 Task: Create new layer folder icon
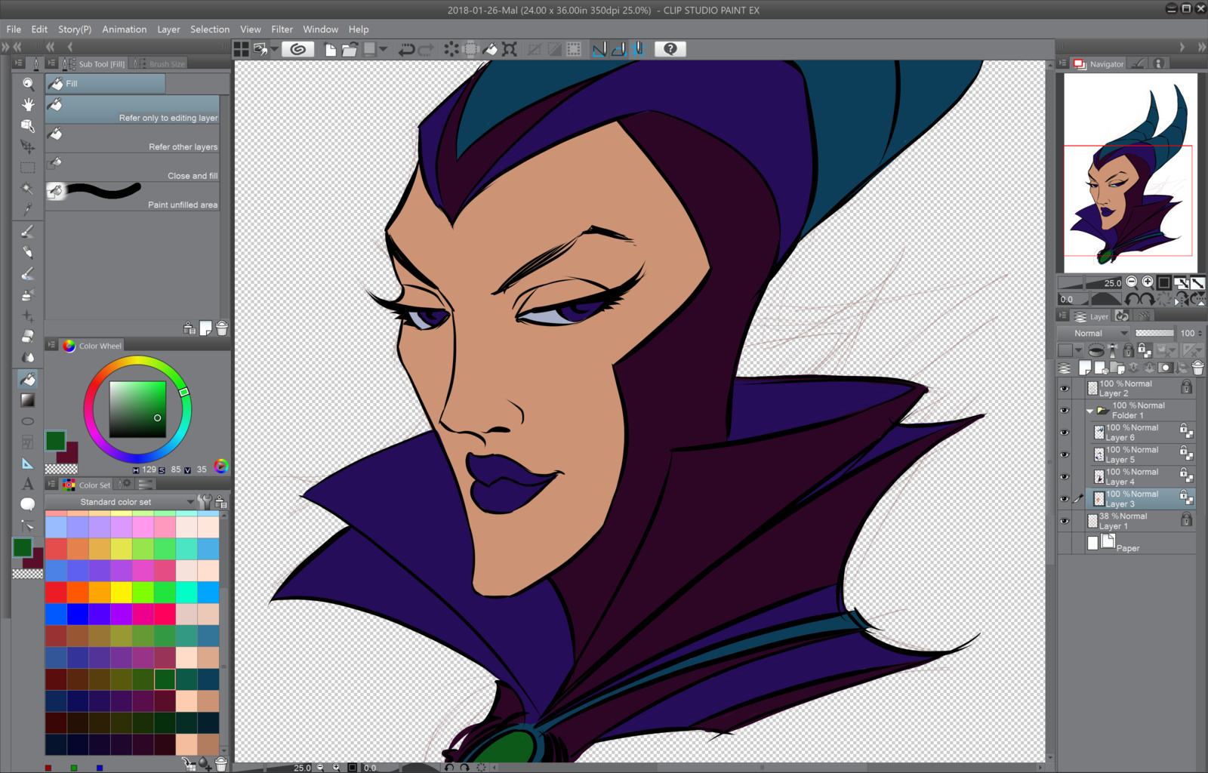[1117, 368]
